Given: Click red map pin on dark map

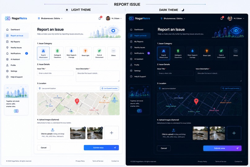Looking at the screenshot, I should click(x=196, y=101).
